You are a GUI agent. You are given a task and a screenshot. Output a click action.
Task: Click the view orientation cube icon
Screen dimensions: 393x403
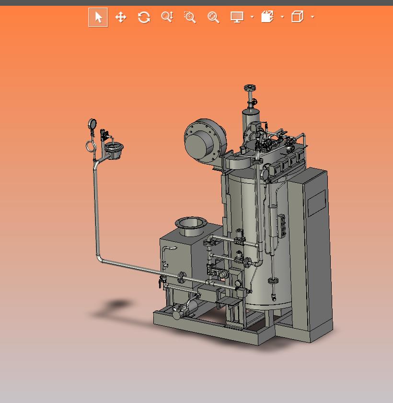(298, 17)
